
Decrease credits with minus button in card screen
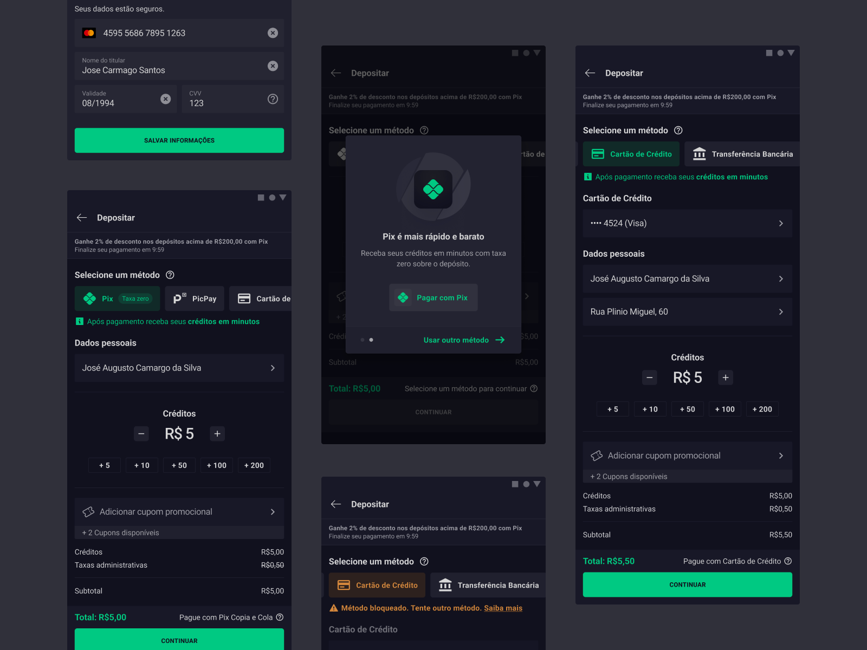[x=650, y=378]
